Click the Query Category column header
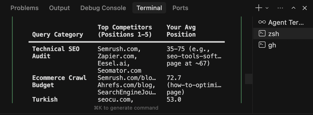 point(58,35)
